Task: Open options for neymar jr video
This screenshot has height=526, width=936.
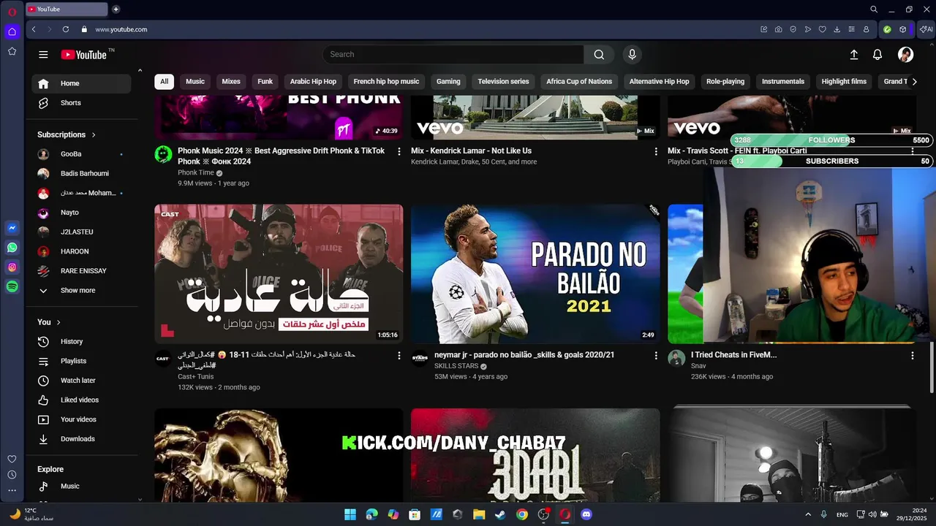Action: tap(655, 355)
